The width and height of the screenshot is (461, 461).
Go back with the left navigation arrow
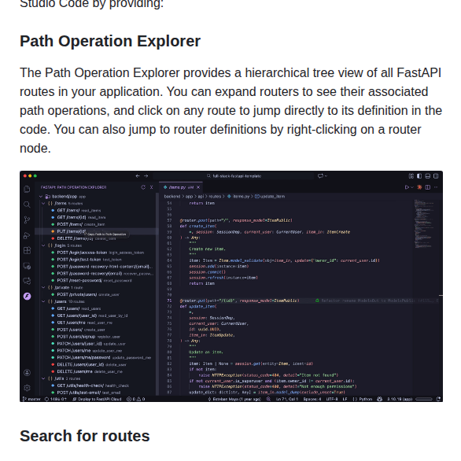pyautogui.click(x=138, y=175)
